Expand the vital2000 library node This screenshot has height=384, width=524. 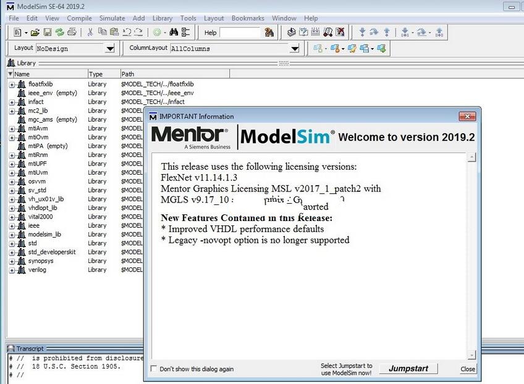click(12, 217)
